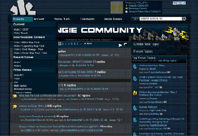Click the Bungie logo at top left

[23, 8]
